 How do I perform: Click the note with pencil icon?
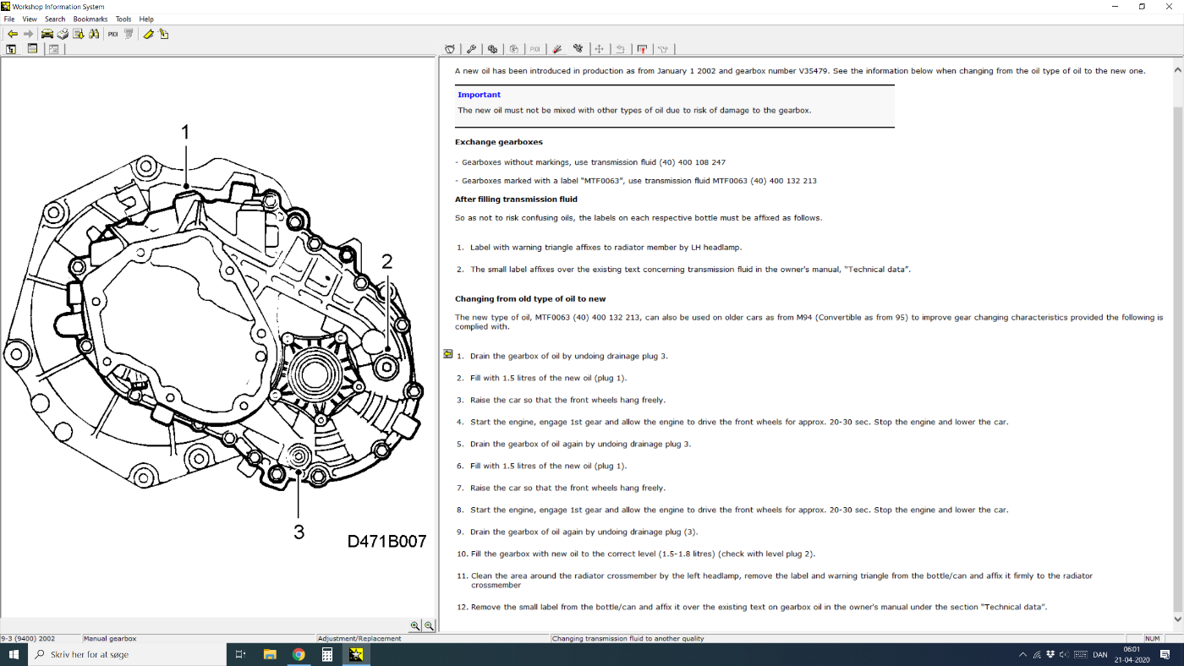click(x=163, y=34)
